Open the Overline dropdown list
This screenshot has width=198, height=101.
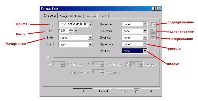coord(145,37)
